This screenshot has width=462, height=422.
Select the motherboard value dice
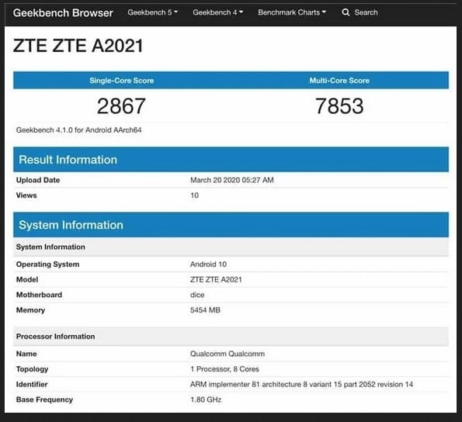[197, 295]
